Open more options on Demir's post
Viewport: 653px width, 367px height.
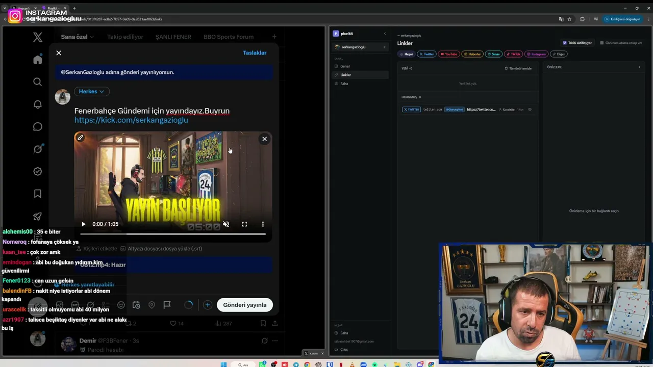pyautogui.click(x=275, y=340)
